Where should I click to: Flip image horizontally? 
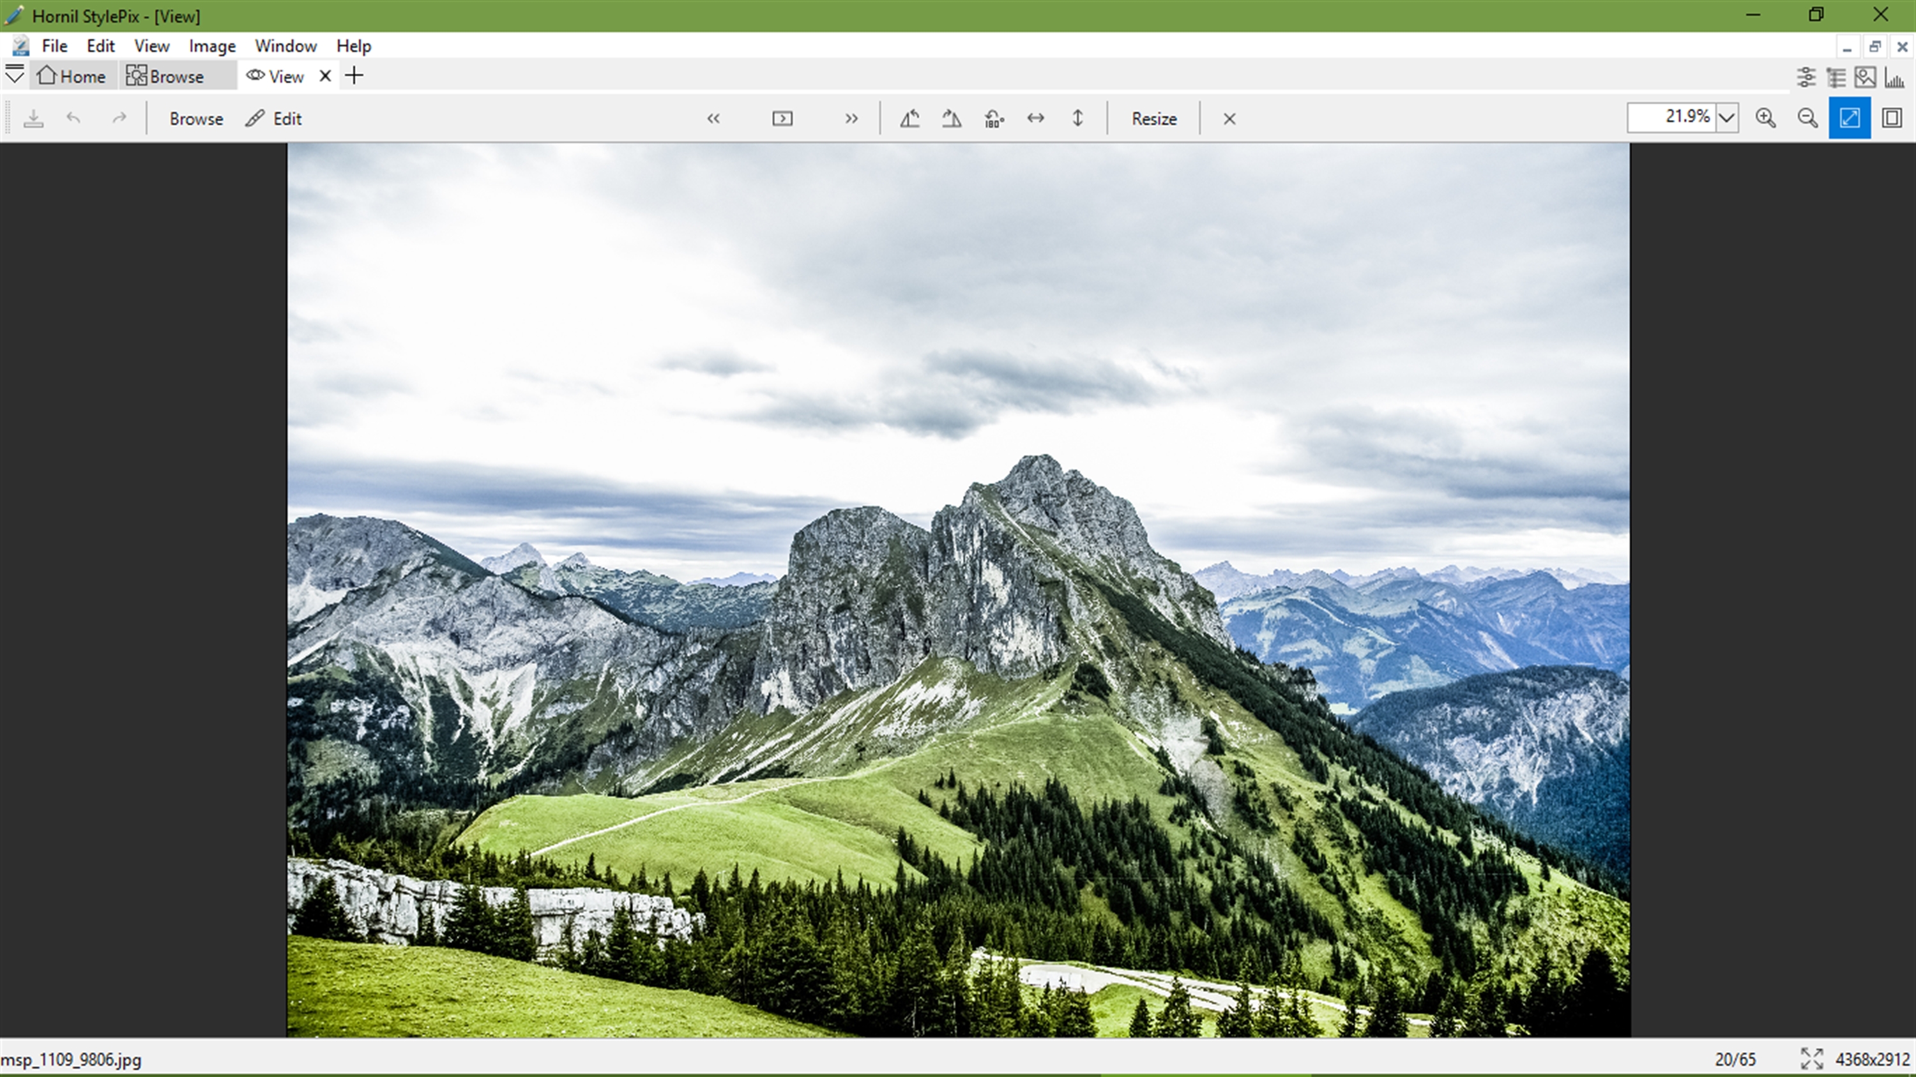tap(1035, 119)
